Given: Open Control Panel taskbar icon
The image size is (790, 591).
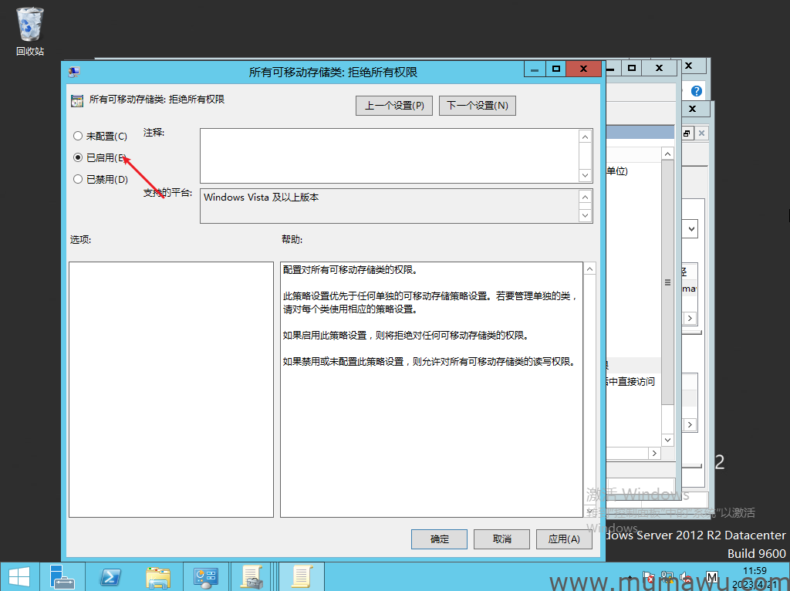Looking at the screenshot, I should 206,576.
